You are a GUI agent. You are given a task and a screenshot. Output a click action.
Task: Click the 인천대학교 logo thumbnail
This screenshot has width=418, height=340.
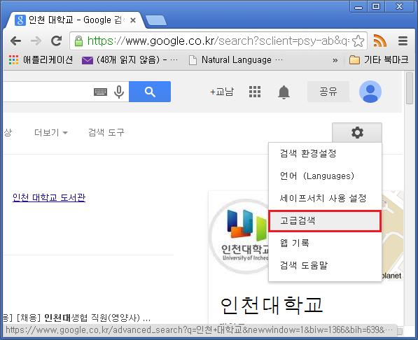(x=239, y=236)
